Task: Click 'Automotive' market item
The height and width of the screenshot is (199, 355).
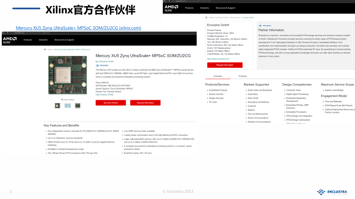Action: [253, 94]
